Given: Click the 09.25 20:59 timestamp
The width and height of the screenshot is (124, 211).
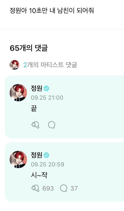Looking at the screenshot, I should (48, 164).
